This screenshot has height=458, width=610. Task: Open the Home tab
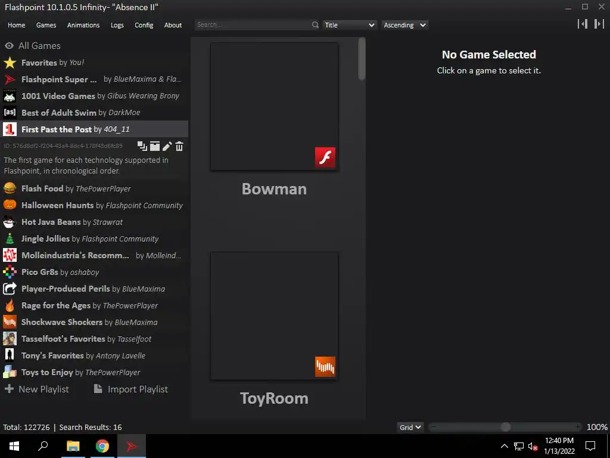[16, 25]
